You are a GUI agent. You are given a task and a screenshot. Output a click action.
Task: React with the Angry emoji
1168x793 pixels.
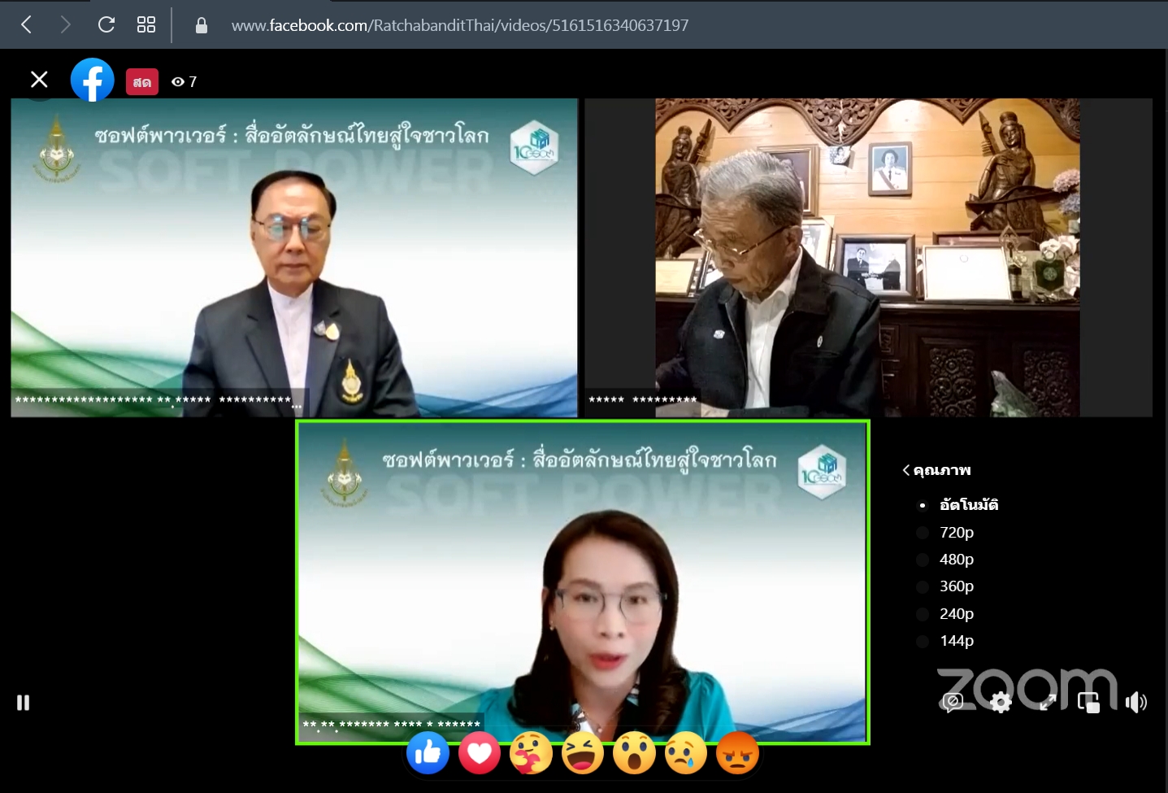737,753
